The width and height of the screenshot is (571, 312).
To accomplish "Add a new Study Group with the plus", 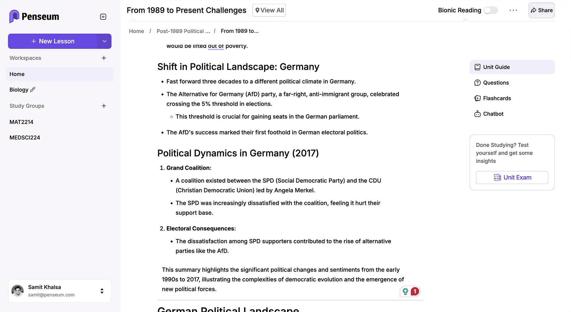I will [104, 106].
